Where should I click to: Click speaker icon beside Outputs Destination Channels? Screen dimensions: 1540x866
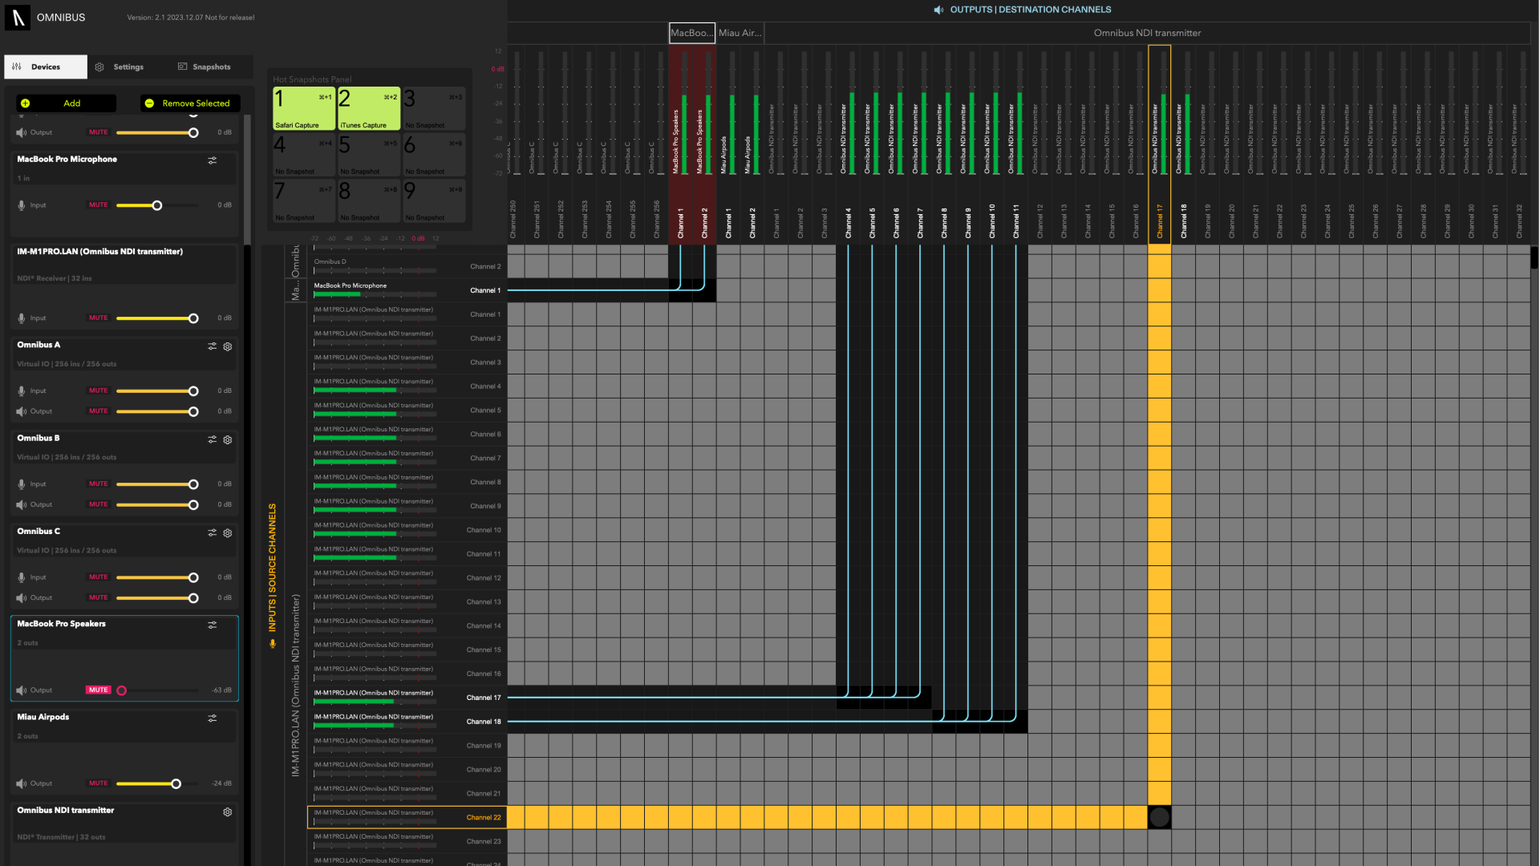938,10
